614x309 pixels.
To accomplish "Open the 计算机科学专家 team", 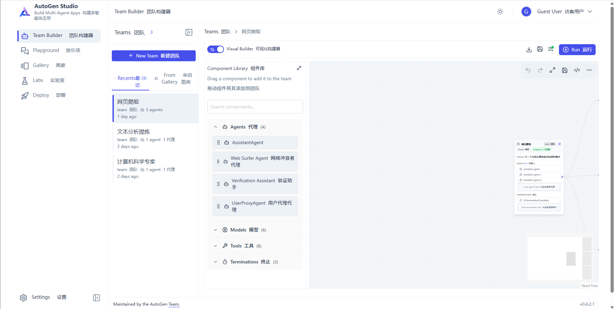I will pyautogui.click(x=156, y=168).
